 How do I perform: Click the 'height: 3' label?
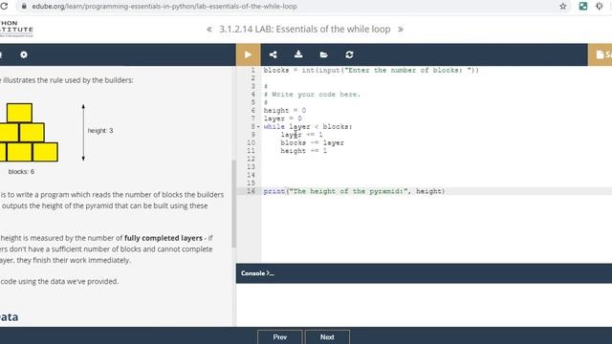click(100, 131)
